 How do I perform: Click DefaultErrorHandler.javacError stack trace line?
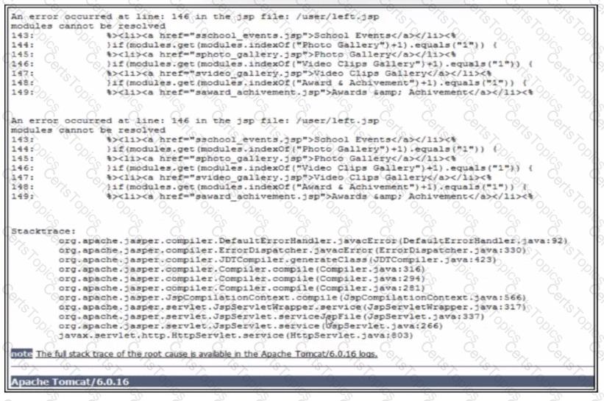coord(313,241)
